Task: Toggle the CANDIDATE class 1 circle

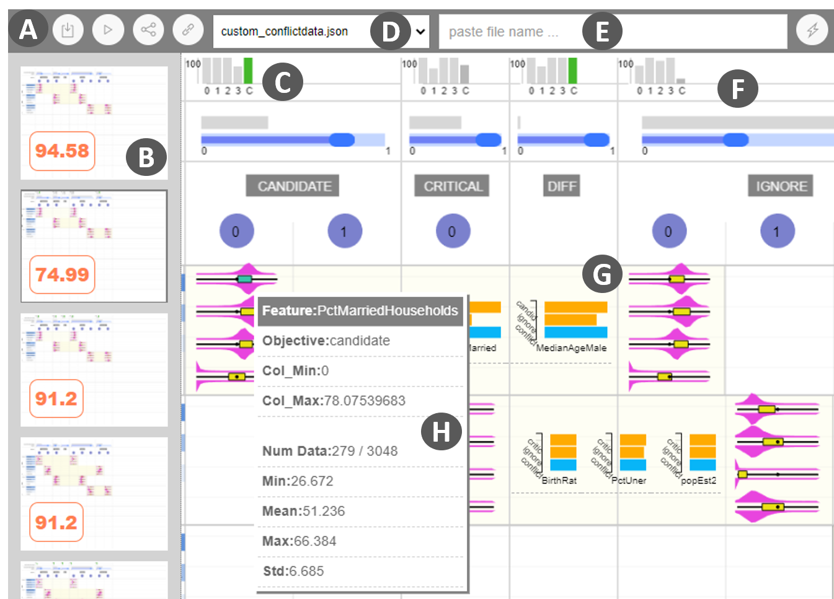Action: click(344, 231)
